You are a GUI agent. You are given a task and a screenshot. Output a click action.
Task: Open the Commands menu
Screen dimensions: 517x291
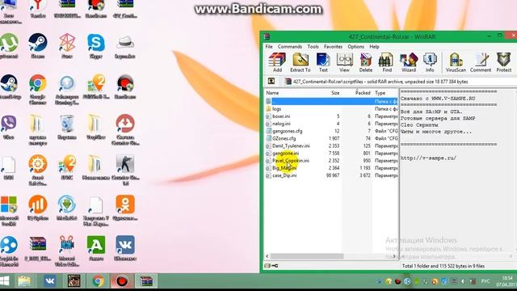(x=289, y=47)
